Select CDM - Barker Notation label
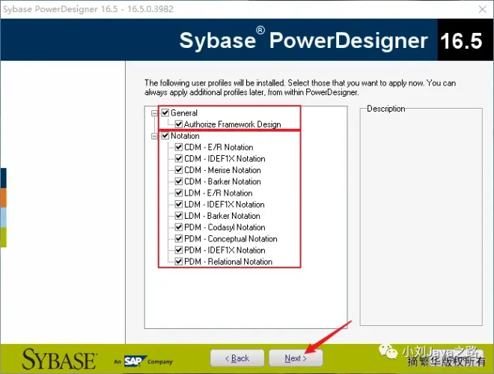The height and width of the screenshot is (374, 494). [222, 181]
